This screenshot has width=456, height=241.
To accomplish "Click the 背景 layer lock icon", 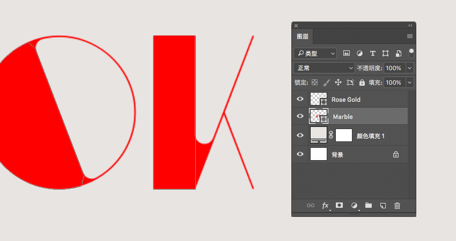I will 396,154.
